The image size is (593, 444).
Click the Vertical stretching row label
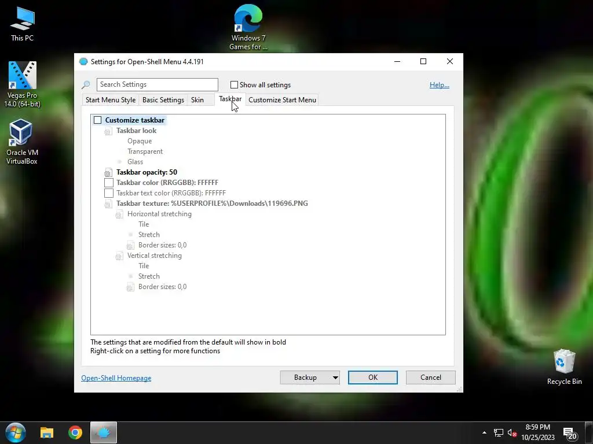click(x=154, y=255)
